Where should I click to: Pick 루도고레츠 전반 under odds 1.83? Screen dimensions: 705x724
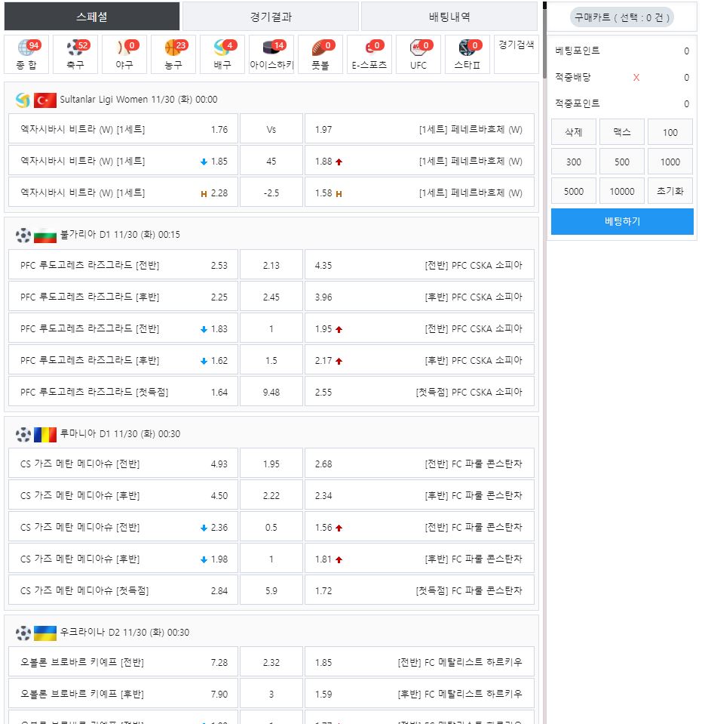coord(123,328)
